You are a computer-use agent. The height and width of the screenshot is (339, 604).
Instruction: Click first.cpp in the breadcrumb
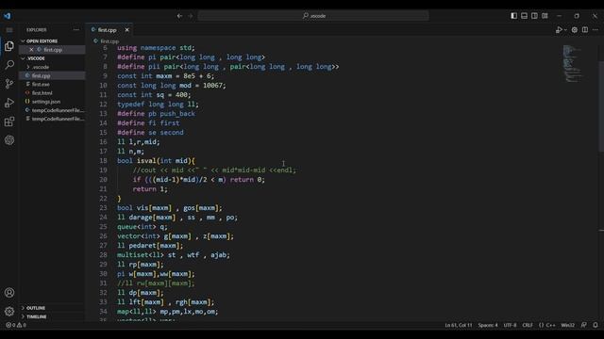(x=109, y=40)
